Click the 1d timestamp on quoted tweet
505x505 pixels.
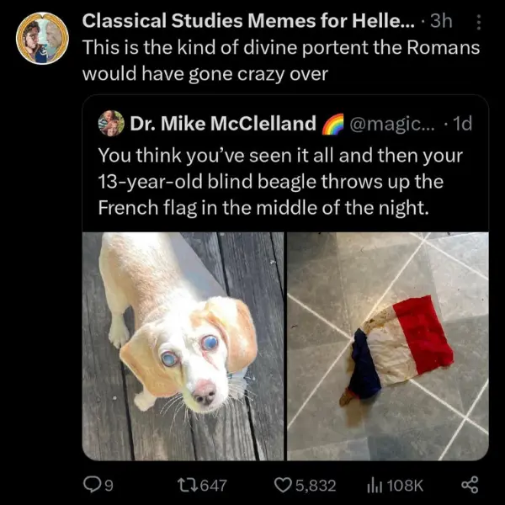pyautogui.click(x=462, y=125)
